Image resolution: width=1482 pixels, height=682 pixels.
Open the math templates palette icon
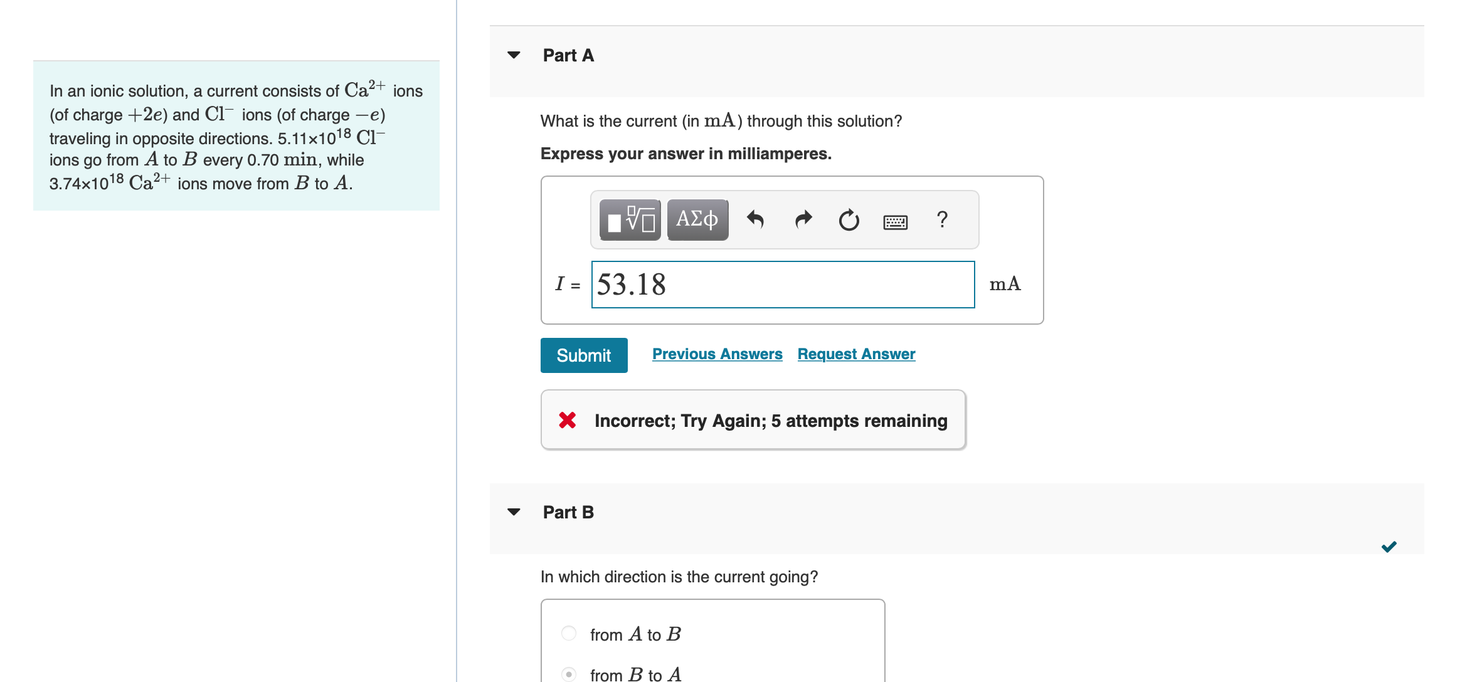pyautogui.click(x=629, y=219)
